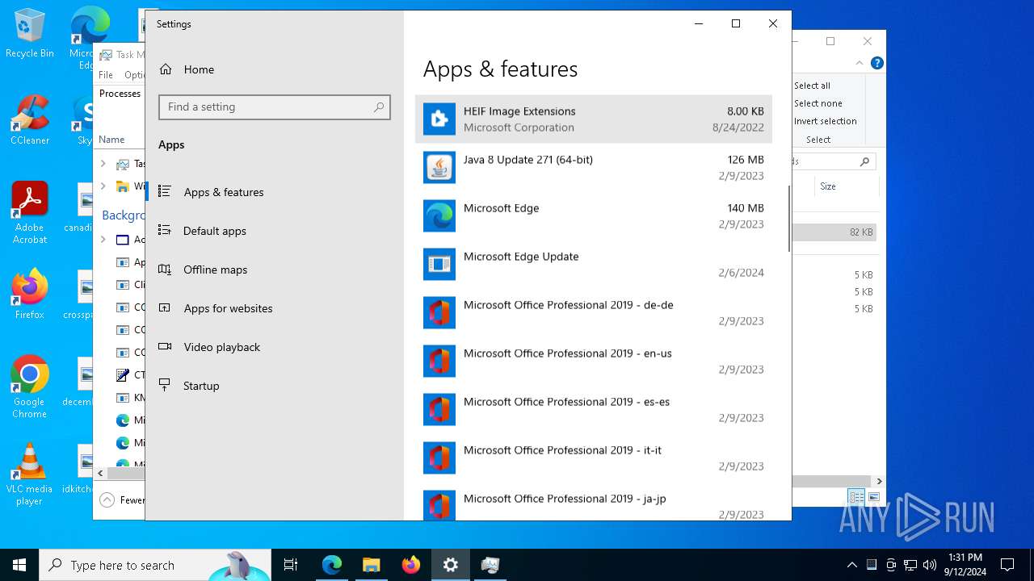Select Office Professional 2019 ja-jp icon

[x=439, y=505]
